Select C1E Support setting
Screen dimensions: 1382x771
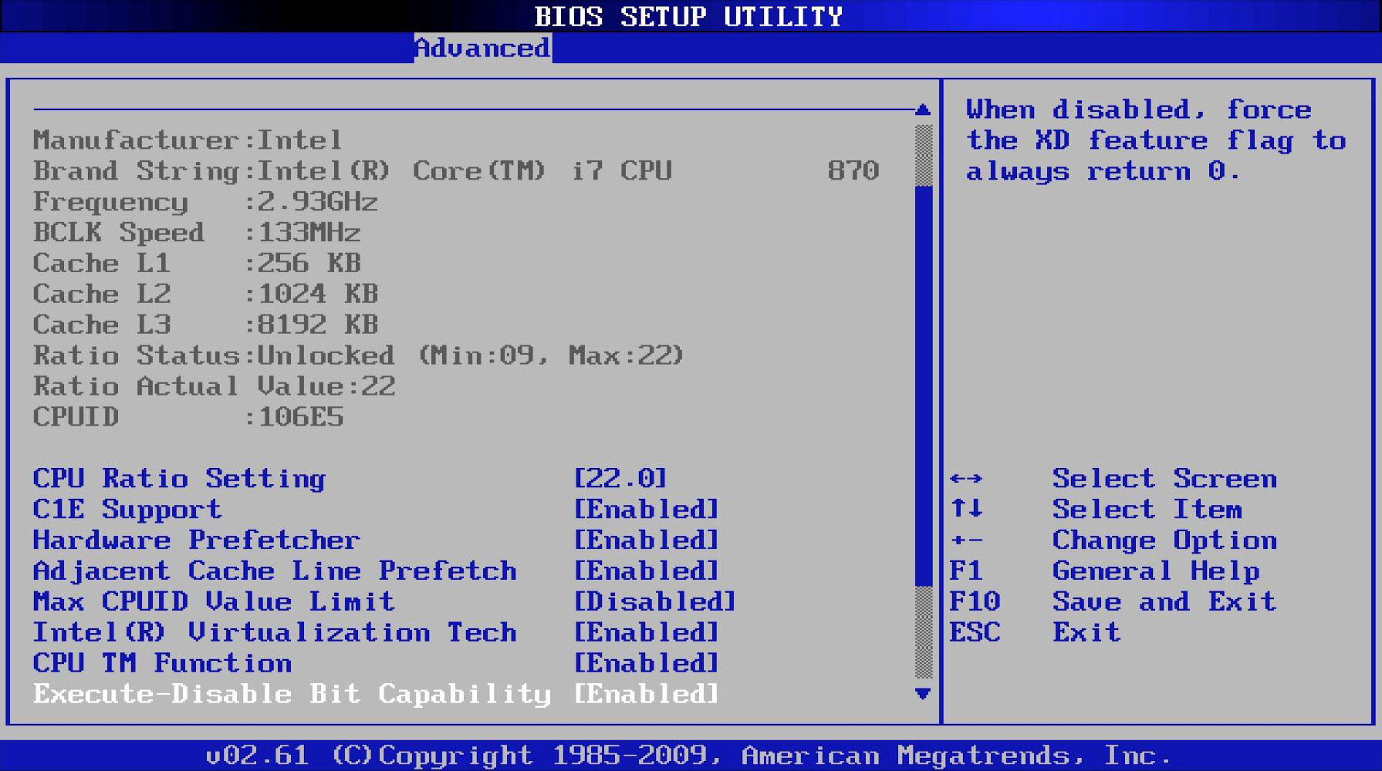pos(127,510)
